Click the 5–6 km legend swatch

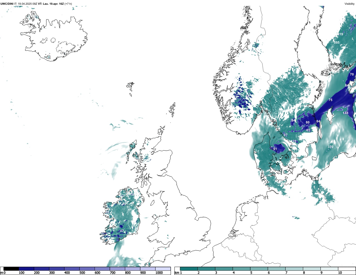pos(259,269)
